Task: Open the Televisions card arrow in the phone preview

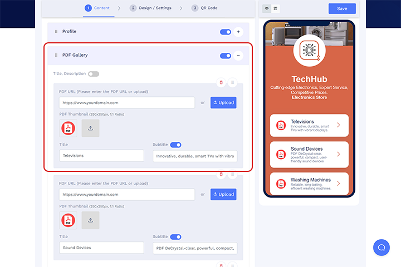Action: click(x=339, y=125)
